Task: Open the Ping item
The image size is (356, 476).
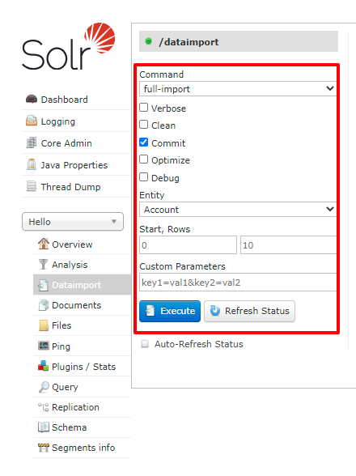Action: coord(61,346)
